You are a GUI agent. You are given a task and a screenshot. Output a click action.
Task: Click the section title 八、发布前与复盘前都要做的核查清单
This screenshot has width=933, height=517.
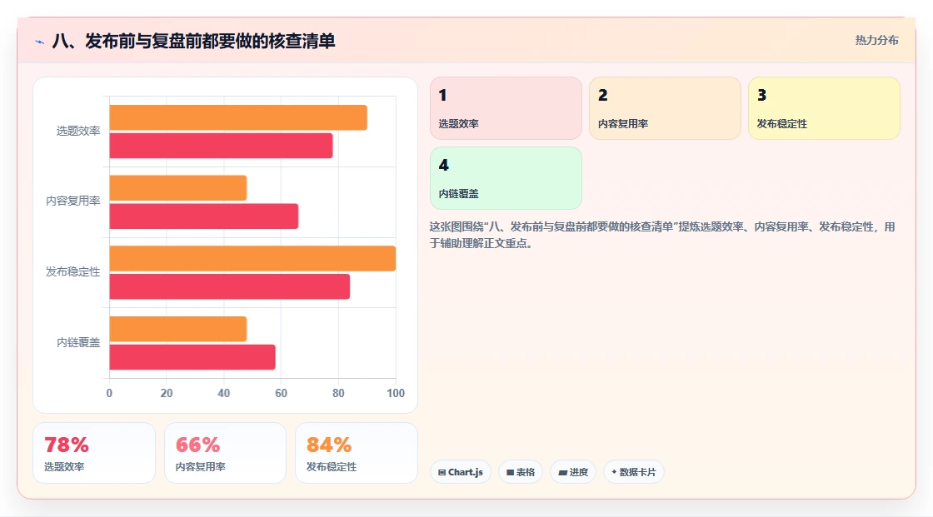click(193, 41)
